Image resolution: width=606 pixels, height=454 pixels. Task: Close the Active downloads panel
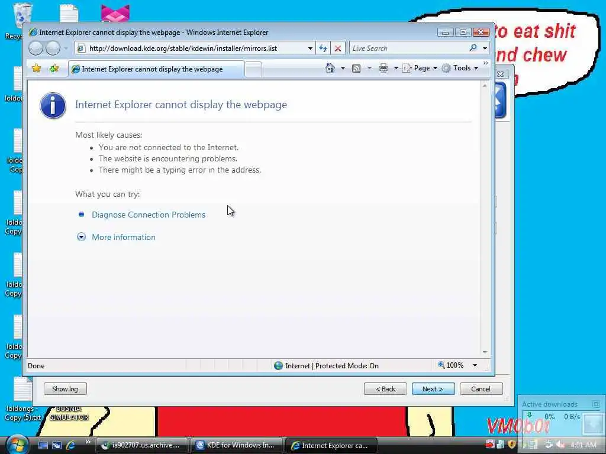596,404
